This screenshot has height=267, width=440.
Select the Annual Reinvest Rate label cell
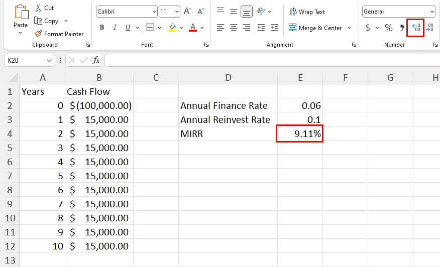coord(228,120)
